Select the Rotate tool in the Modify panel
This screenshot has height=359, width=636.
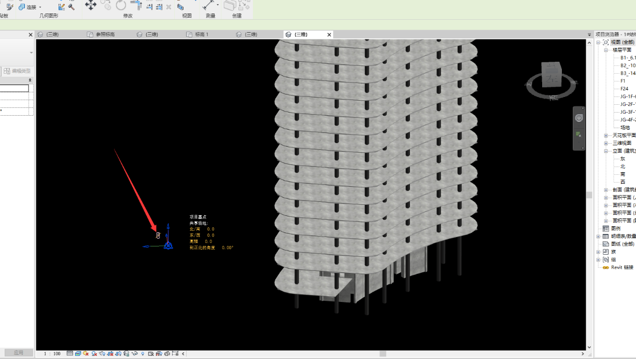121,5
